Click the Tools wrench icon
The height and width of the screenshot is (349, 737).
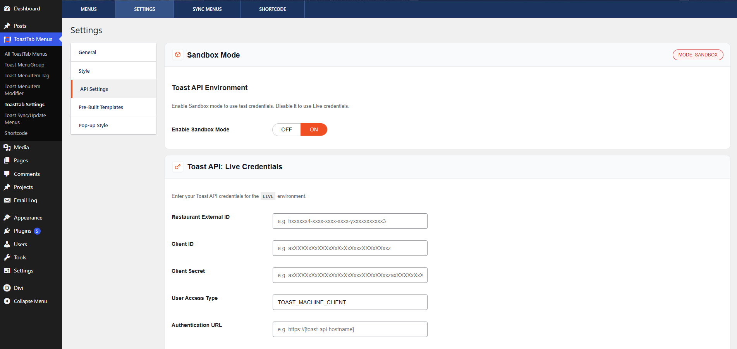click(x=7, y=257)
